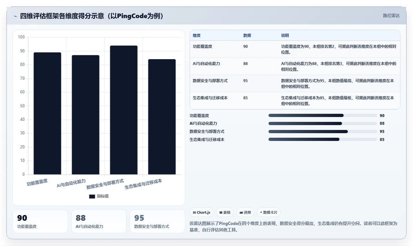The height and width of the screenshot is (246, 413).
Task: Click the 生态集成与迁移成本 x-axis label
Action: click(143, 184)
